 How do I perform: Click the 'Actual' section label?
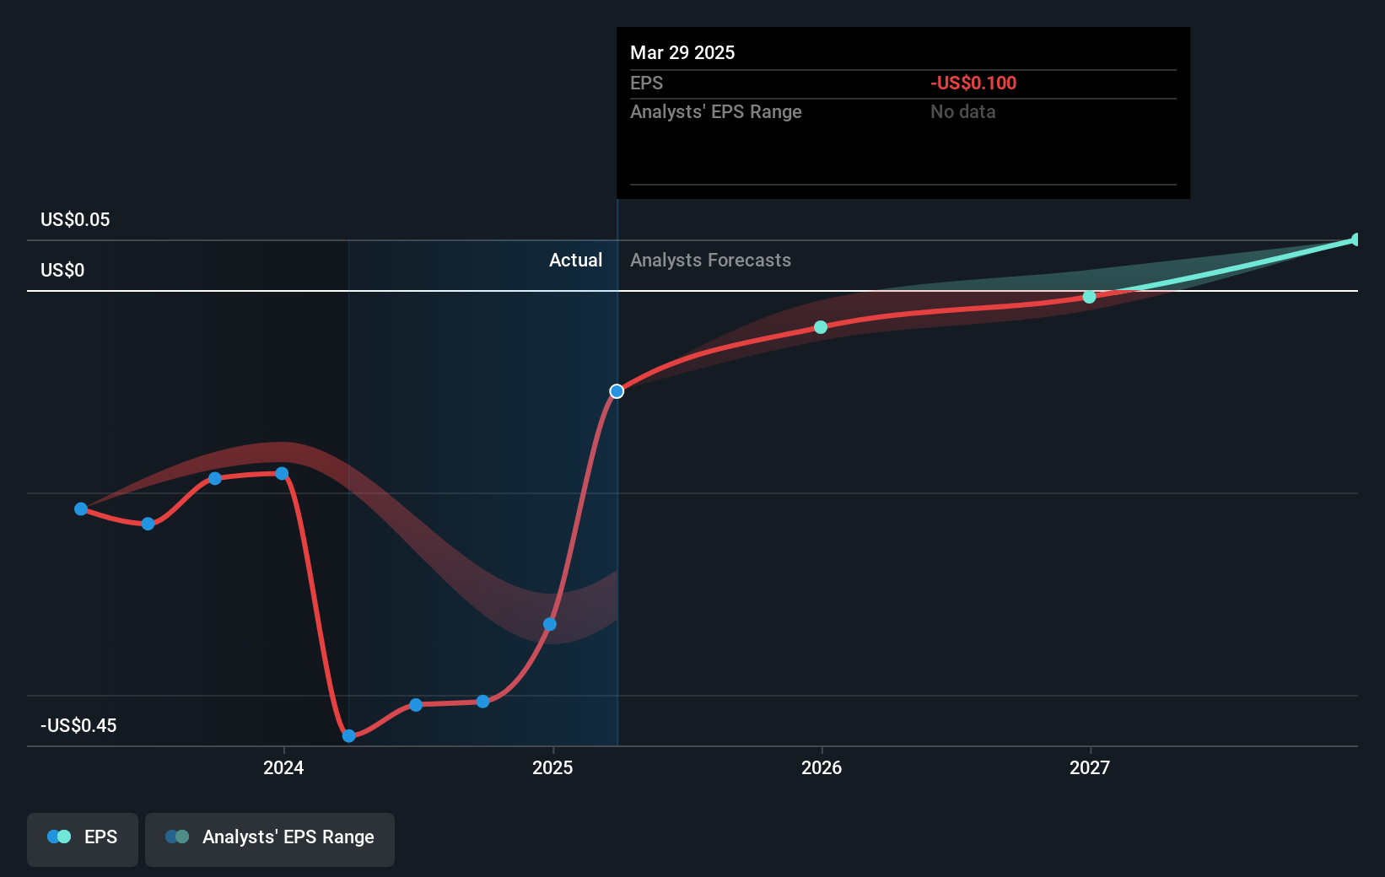tap(576, 260)
